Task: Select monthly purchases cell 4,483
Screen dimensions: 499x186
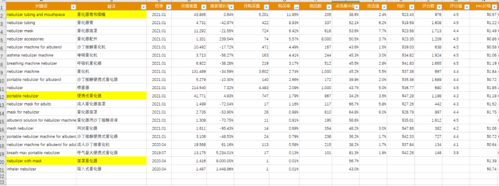Action: (x=252, y=87)
